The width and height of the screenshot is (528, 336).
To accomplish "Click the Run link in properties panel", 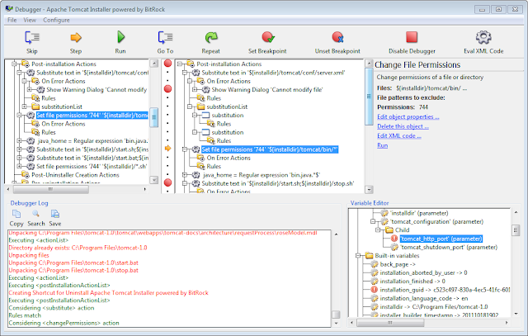I will (382, 145).
